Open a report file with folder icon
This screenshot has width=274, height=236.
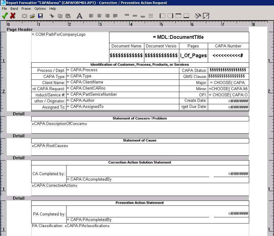pyautogui.click(x=32, y=16)
